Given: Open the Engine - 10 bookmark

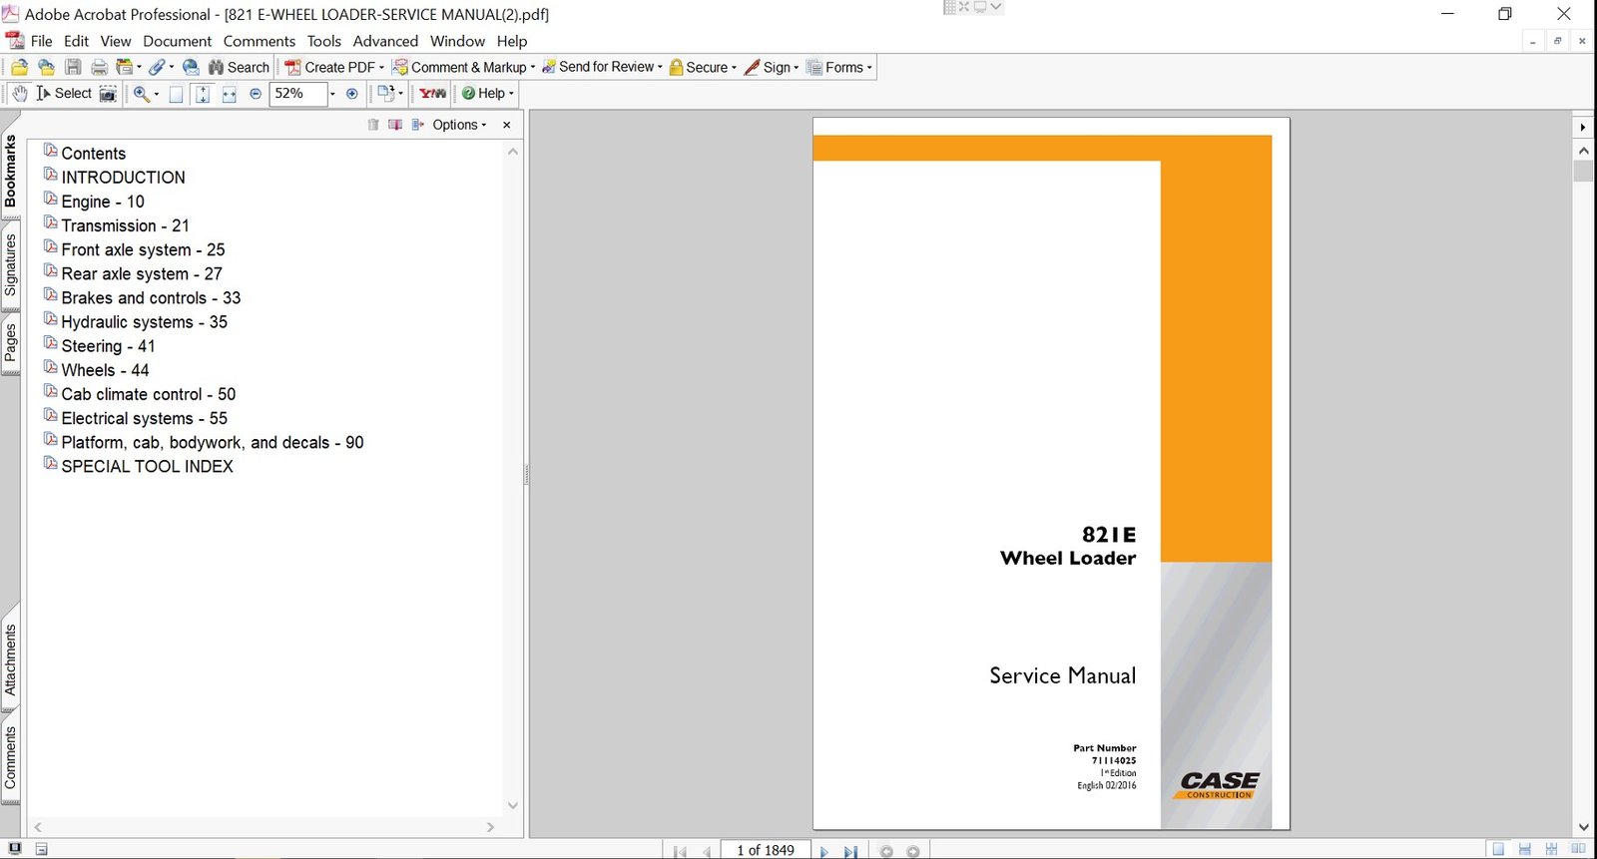Looking at the screenshot, I should pyautogui.click(x=103, y=202).
